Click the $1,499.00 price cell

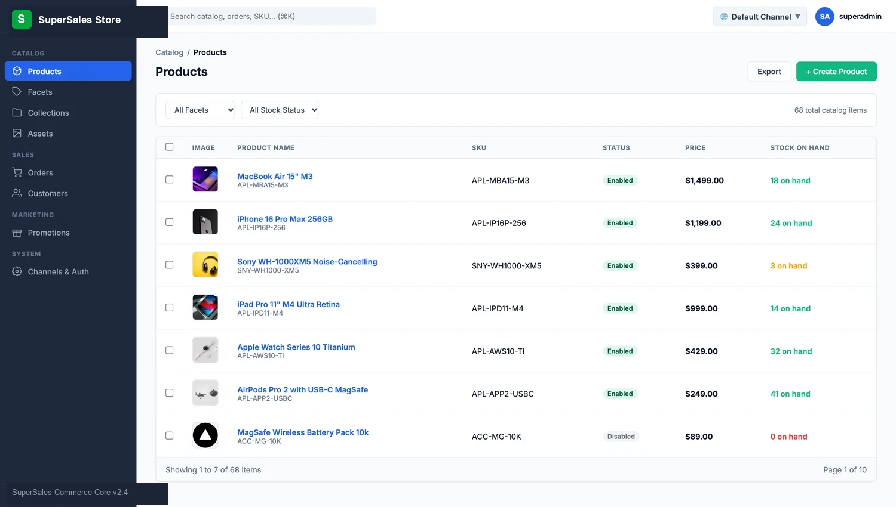tap(704, 180)
